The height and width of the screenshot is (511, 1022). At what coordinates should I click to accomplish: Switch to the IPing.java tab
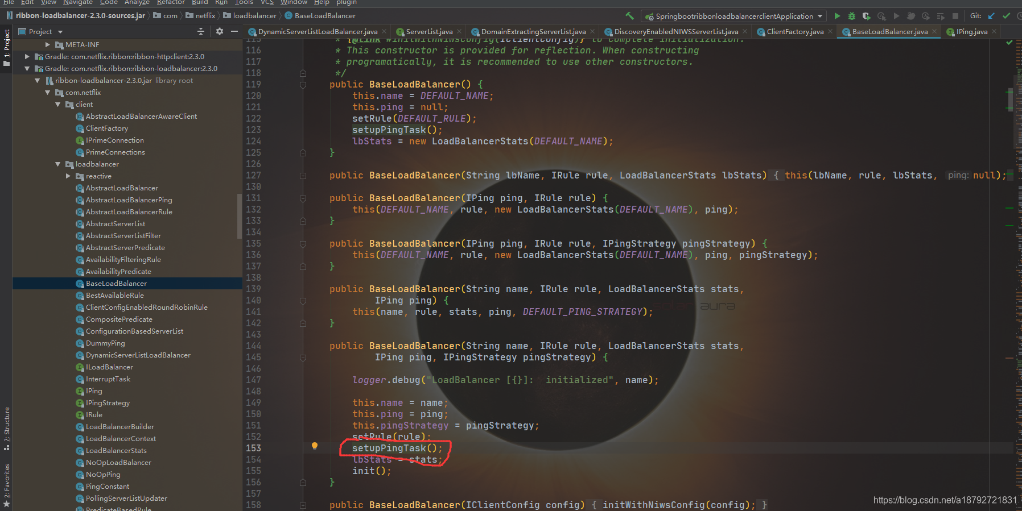[971, 32]
